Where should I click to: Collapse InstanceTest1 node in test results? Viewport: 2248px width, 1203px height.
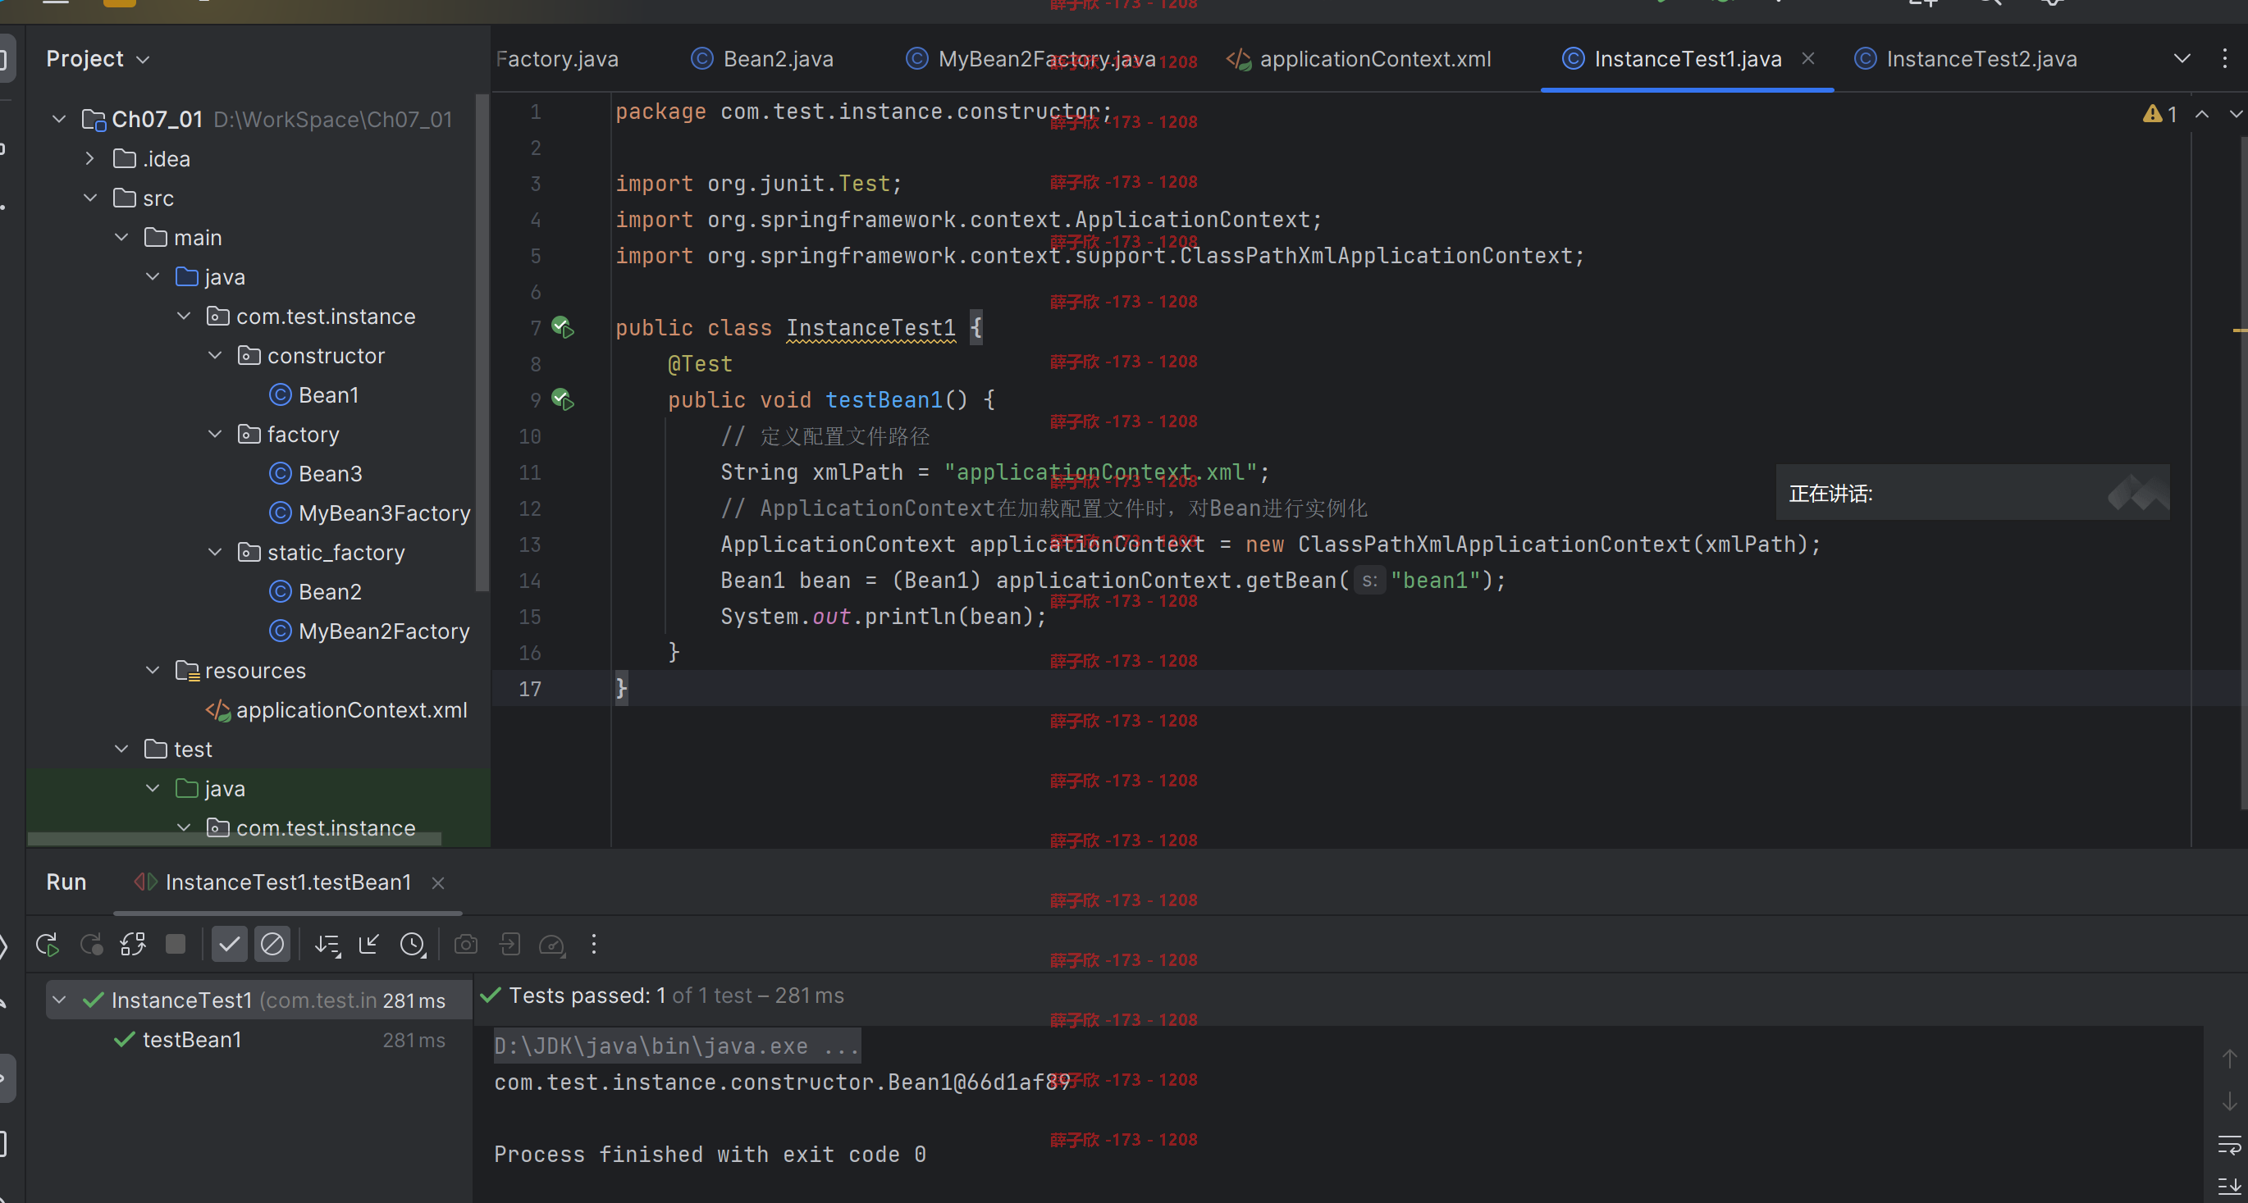pos(58,1000)
